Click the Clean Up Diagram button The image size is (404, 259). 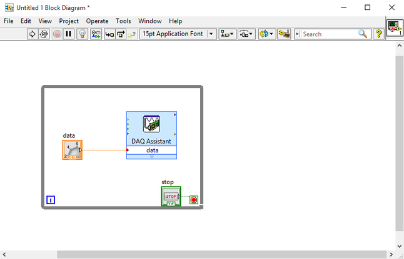click(284, 34)
